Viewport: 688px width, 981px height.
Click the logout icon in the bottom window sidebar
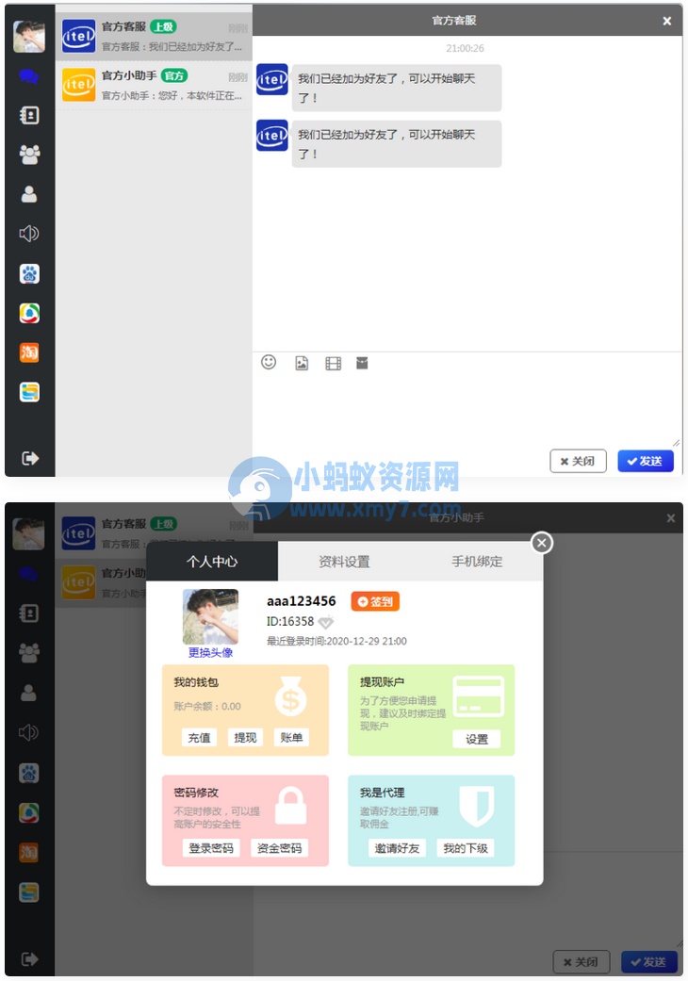[29, 958]
